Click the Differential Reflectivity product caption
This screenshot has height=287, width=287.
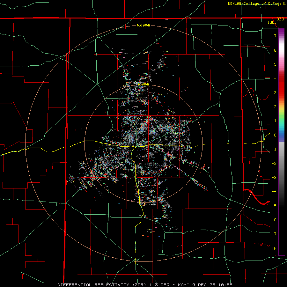tap(145, 285)
